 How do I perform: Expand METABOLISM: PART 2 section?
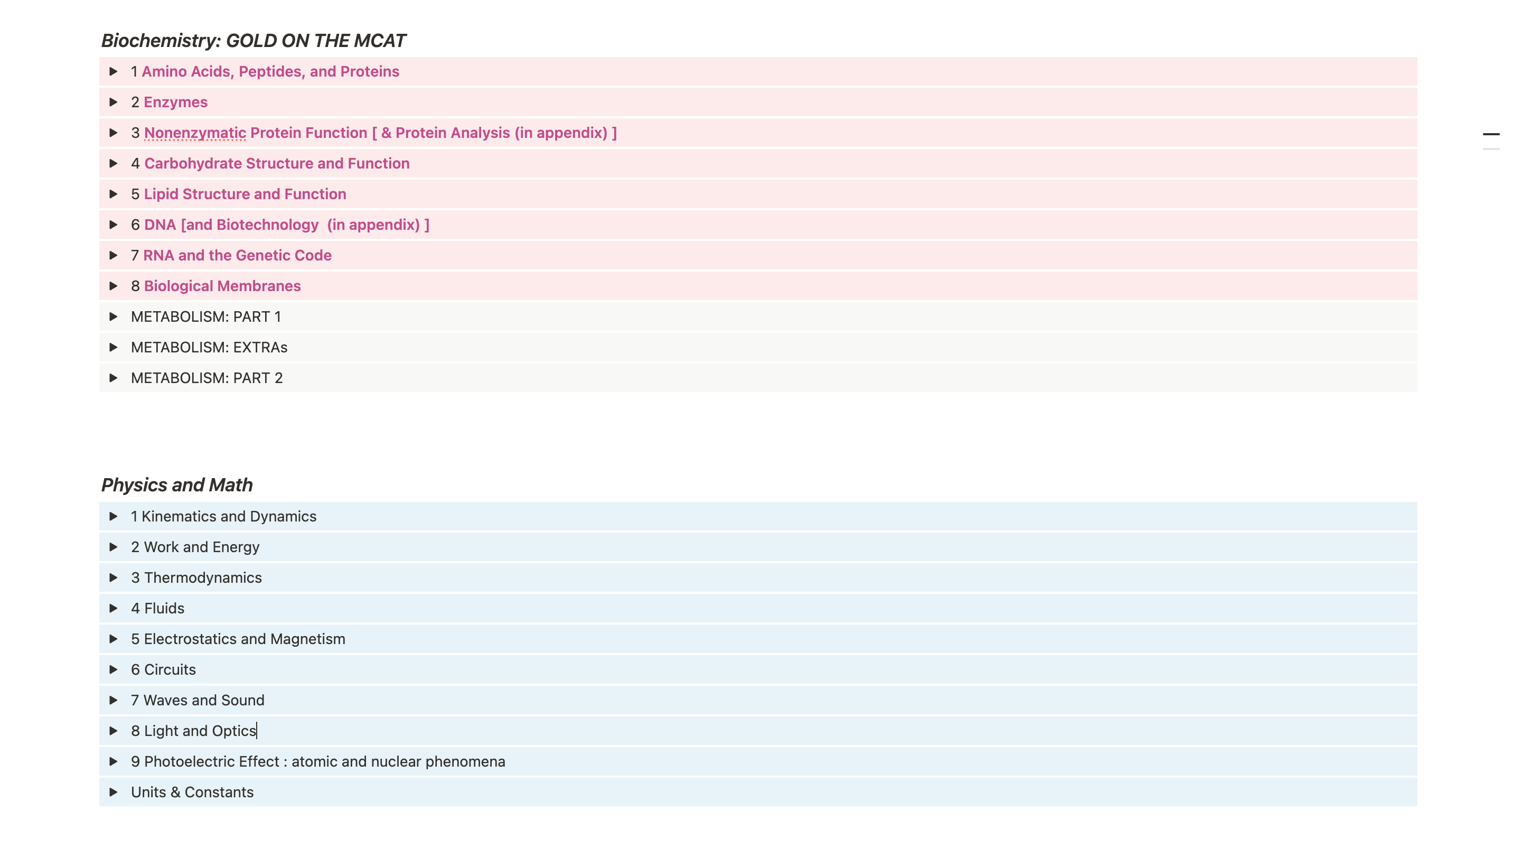pyautogui.click(x=114, y=378)
